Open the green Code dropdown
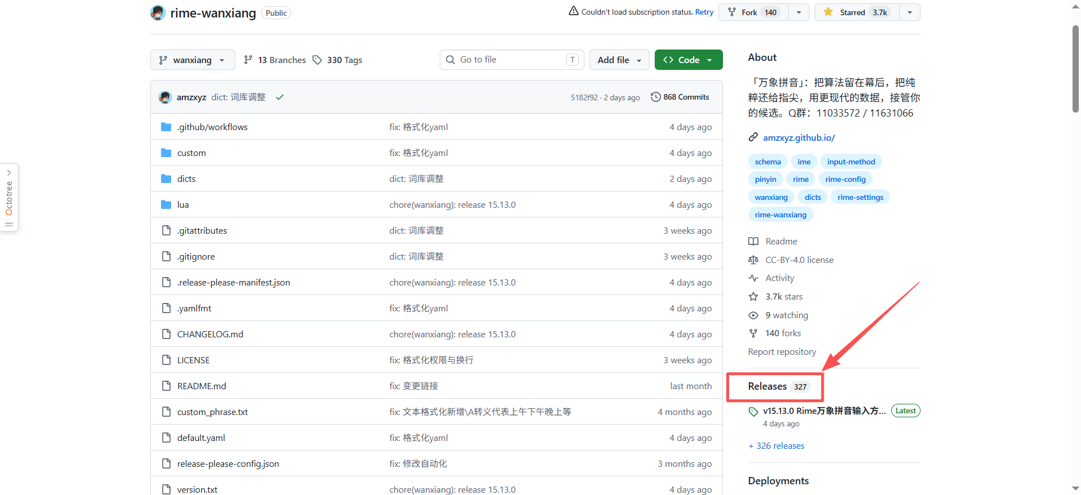The height and width of the screenshot is (495, 1081). [x=689, y=60]
